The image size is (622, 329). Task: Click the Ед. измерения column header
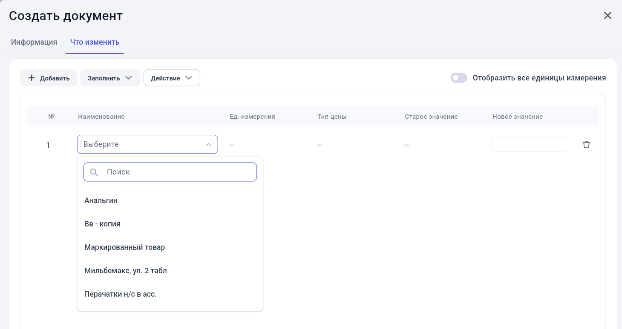[x=252, y=117]
